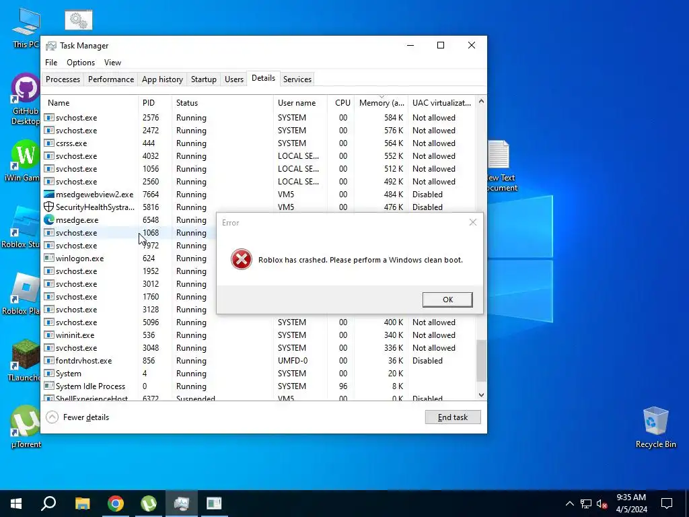
Task: Open the View menu
Action: (x=112, y=63)
